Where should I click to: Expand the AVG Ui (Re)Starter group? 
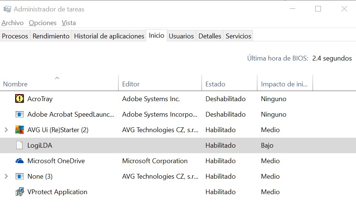[6, 130]
